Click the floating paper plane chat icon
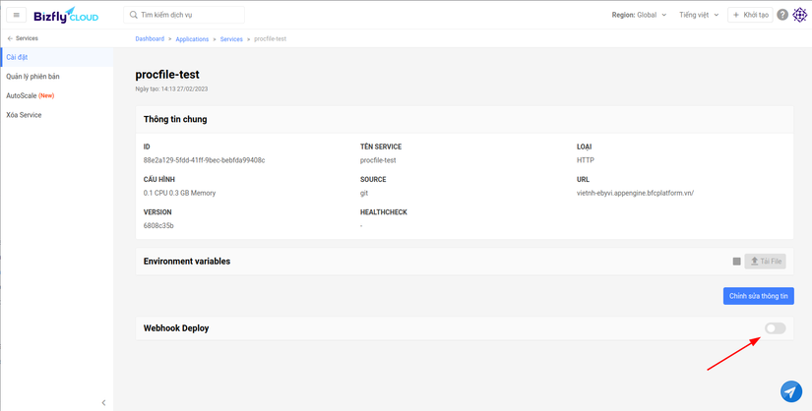The width and height of the screenshot is (812, 411). click(791, 391)
